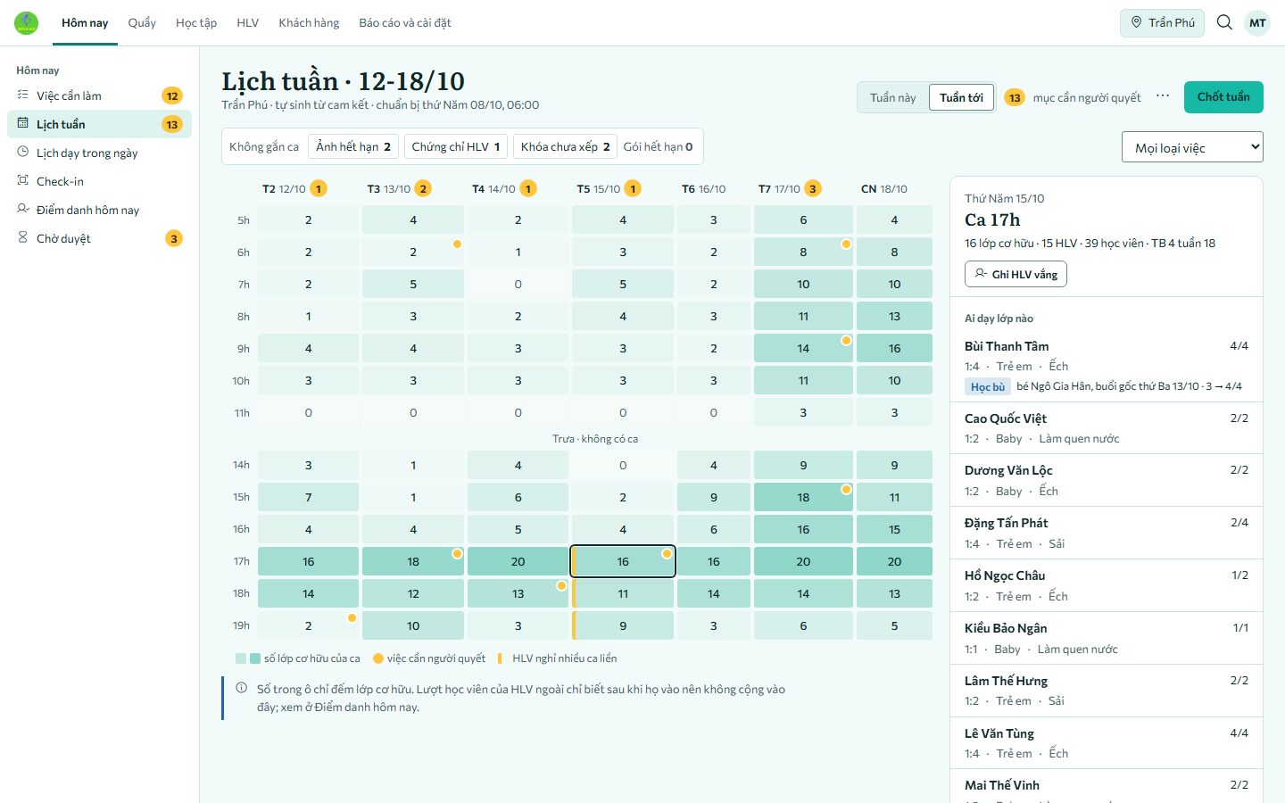The width and height of the screenshot is (1285, 803).
Task: Click the green app logo
Action: (27, 22)
